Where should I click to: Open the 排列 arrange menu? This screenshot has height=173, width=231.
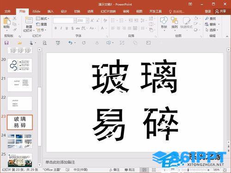pos(175,23)
